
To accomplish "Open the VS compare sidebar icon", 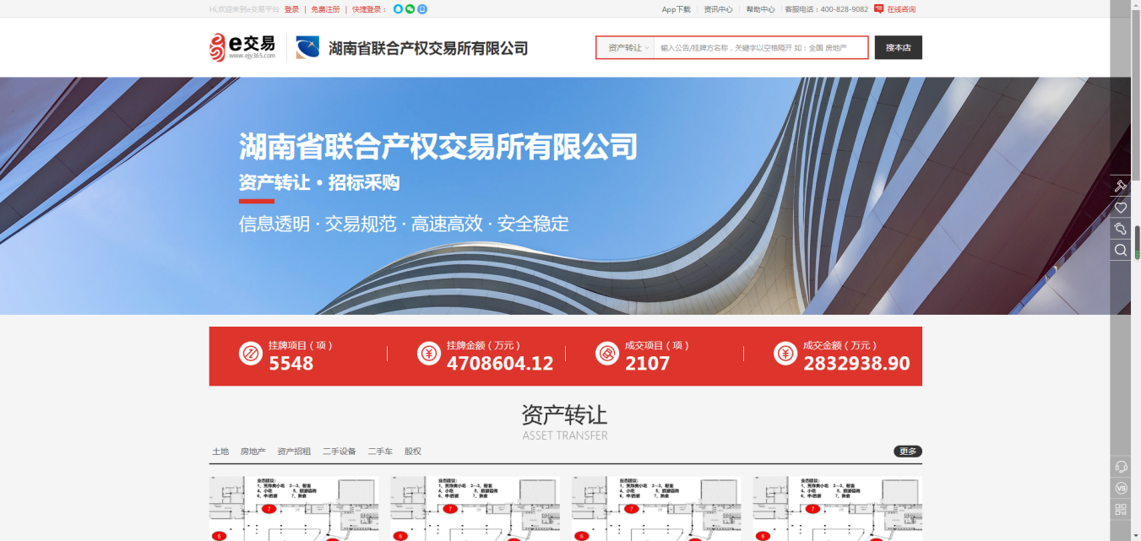I will (1121, 488).
